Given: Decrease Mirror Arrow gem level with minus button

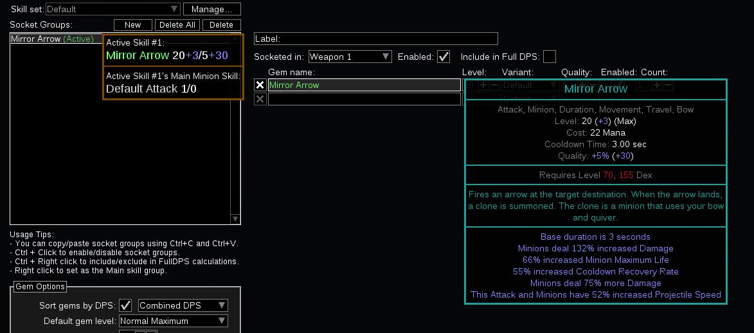Looking at the screenshot, I should (494, 85).
